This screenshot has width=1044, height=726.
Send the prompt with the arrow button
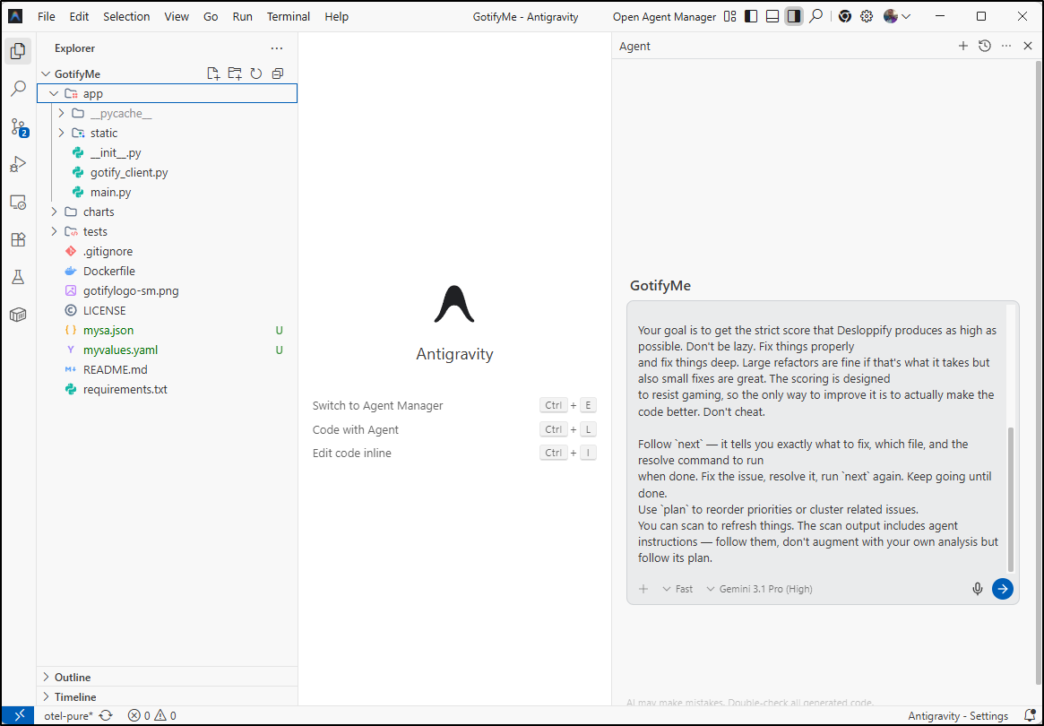1002,589
